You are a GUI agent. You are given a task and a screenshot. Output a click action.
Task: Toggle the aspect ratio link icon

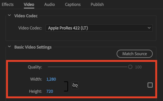click(x=75, y=86)
